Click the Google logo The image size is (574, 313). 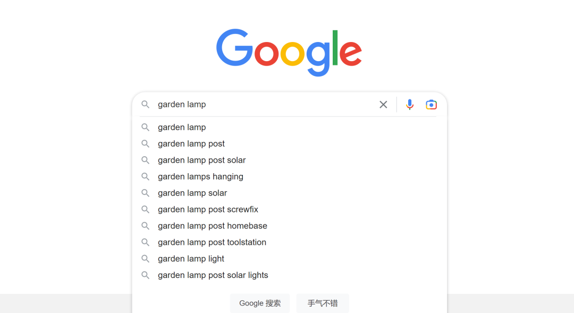click(289, 52)
